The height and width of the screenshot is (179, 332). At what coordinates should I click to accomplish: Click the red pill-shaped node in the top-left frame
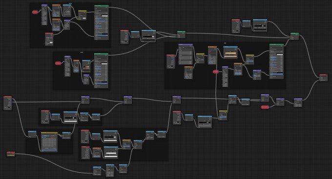(35, 12)
